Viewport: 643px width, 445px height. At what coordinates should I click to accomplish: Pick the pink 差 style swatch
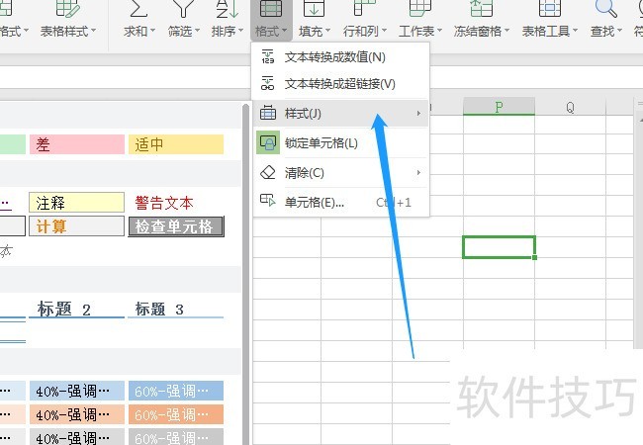pos(77,144)
